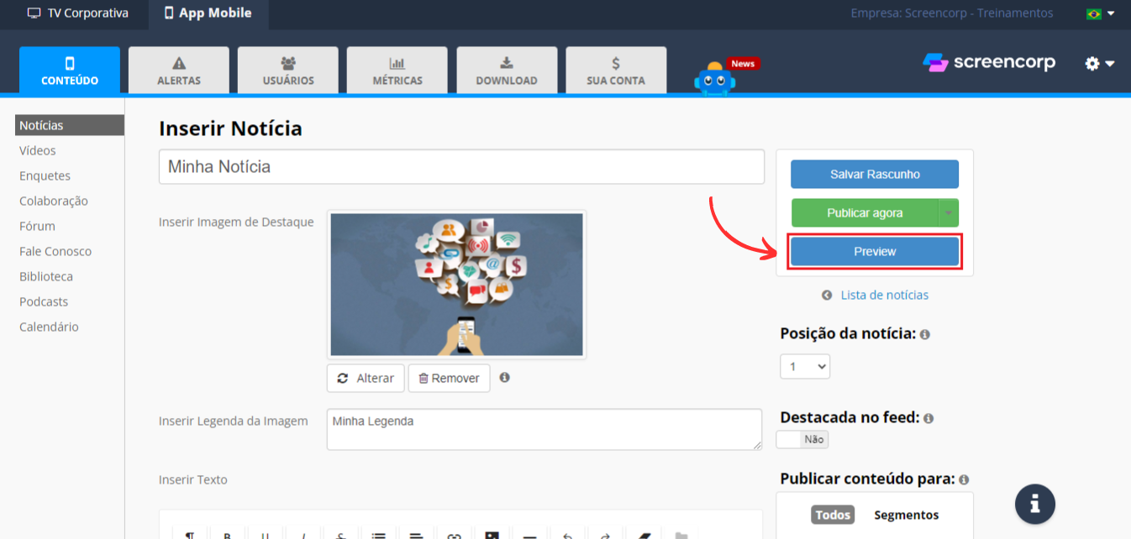
Task: Open the robot News assistant icon
Action: [715, 78]
